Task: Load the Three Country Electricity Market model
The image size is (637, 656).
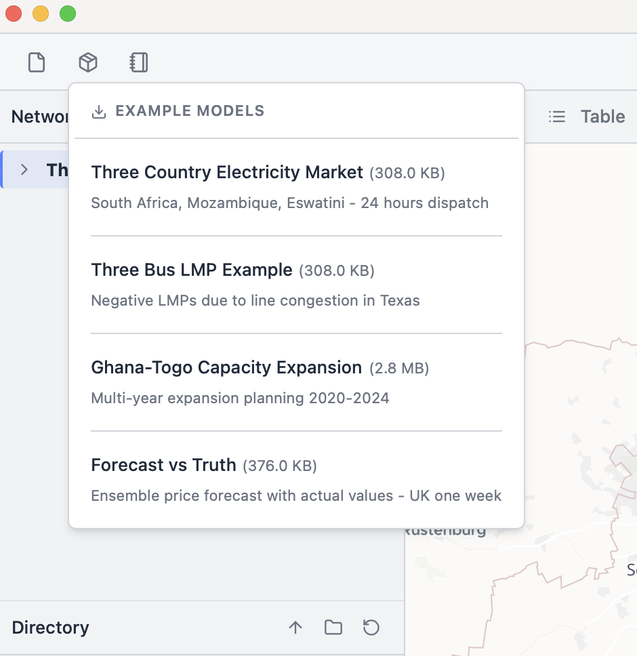Action: (227, 173)
